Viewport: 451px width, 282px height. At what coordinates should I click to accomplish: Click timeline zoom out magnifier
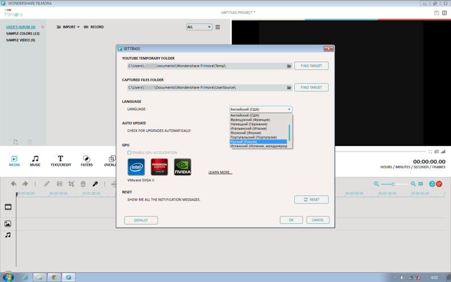[x=376, y=184]
